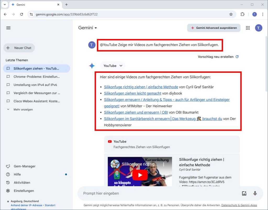
Task: Click the Prompt hier eingeben field
Action: (131, 193)
